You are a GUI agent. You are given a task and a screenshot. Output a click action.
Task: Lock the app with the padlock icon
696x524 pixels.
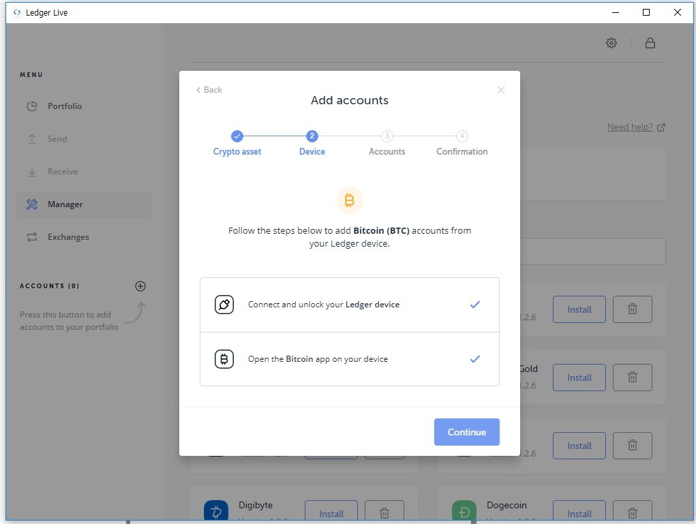pos(650,43)
